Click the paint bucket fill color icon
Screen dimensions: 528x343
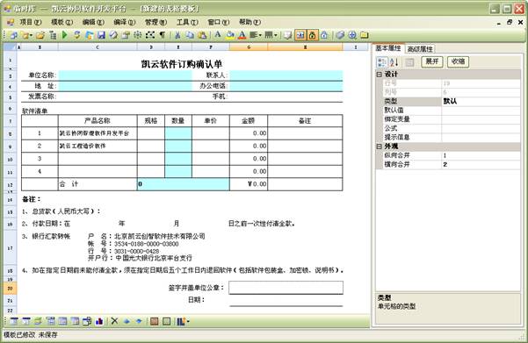click(x=230, y=34)
